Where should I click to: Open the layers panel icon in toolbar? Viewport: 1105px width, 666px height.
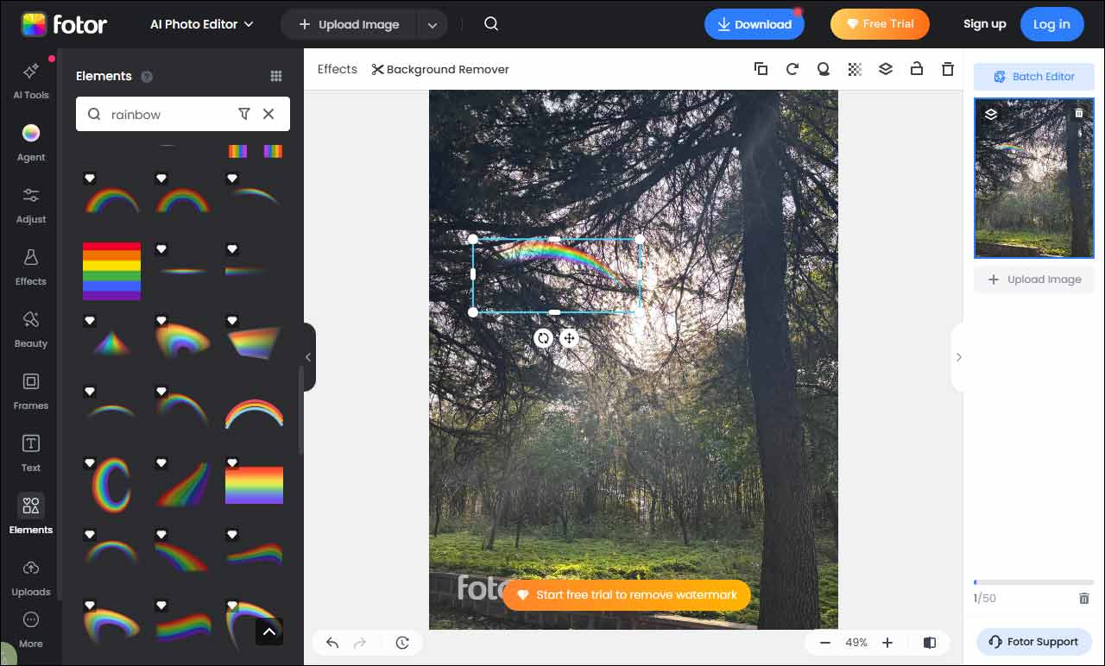tap(886, 69)
